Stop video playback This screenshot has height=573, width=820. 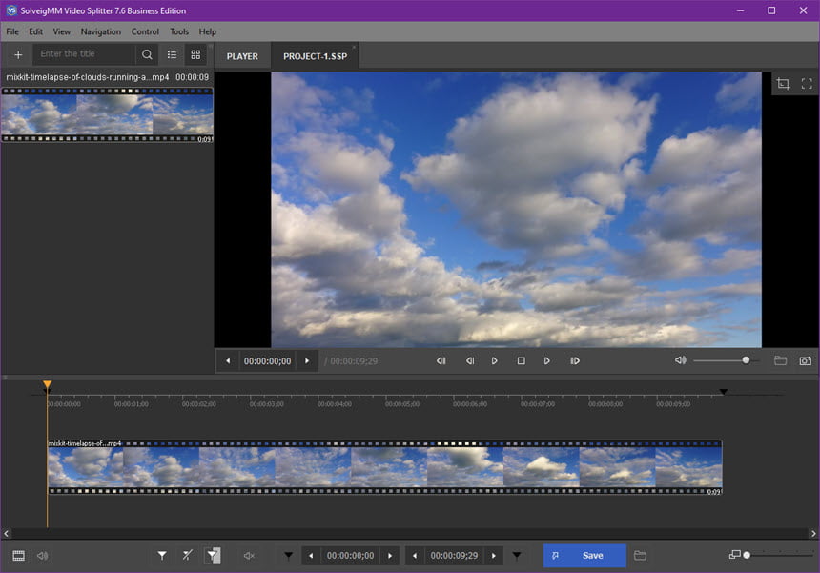(x=521, y=360)
